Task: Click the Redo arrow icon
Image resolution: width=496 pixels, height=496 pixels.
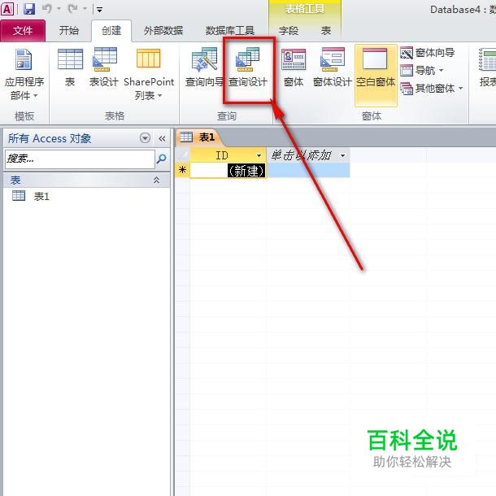Action: point(72,9)
